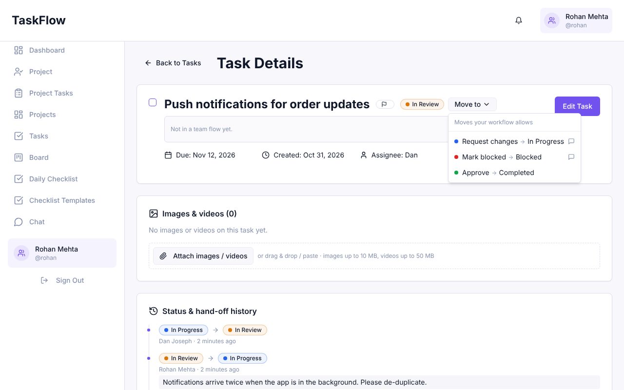Click Rohan Mehta · 2 minutes ago entry
Viewport: 624px width, 390px height.
[x=199, y=370]
